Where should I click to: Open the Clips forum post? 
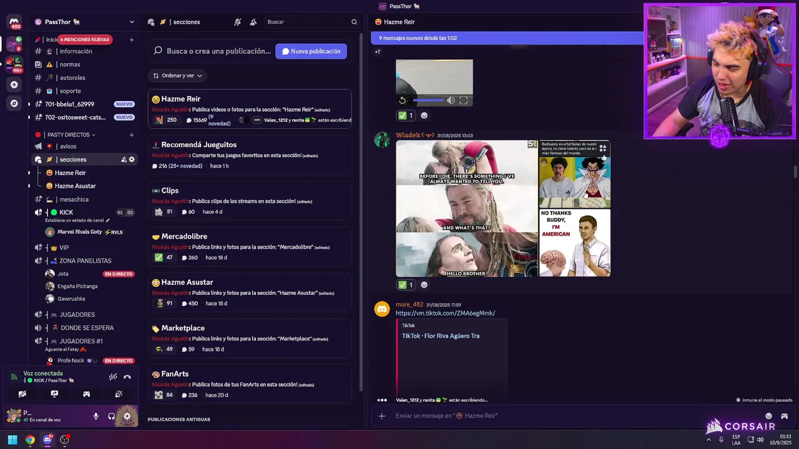(250, 201)
